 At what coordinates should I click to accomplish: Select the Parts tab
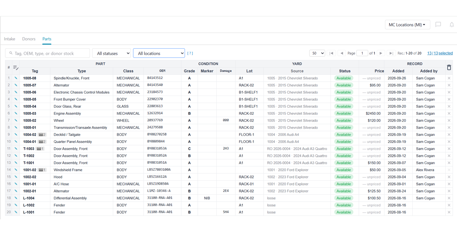[47, 39]
